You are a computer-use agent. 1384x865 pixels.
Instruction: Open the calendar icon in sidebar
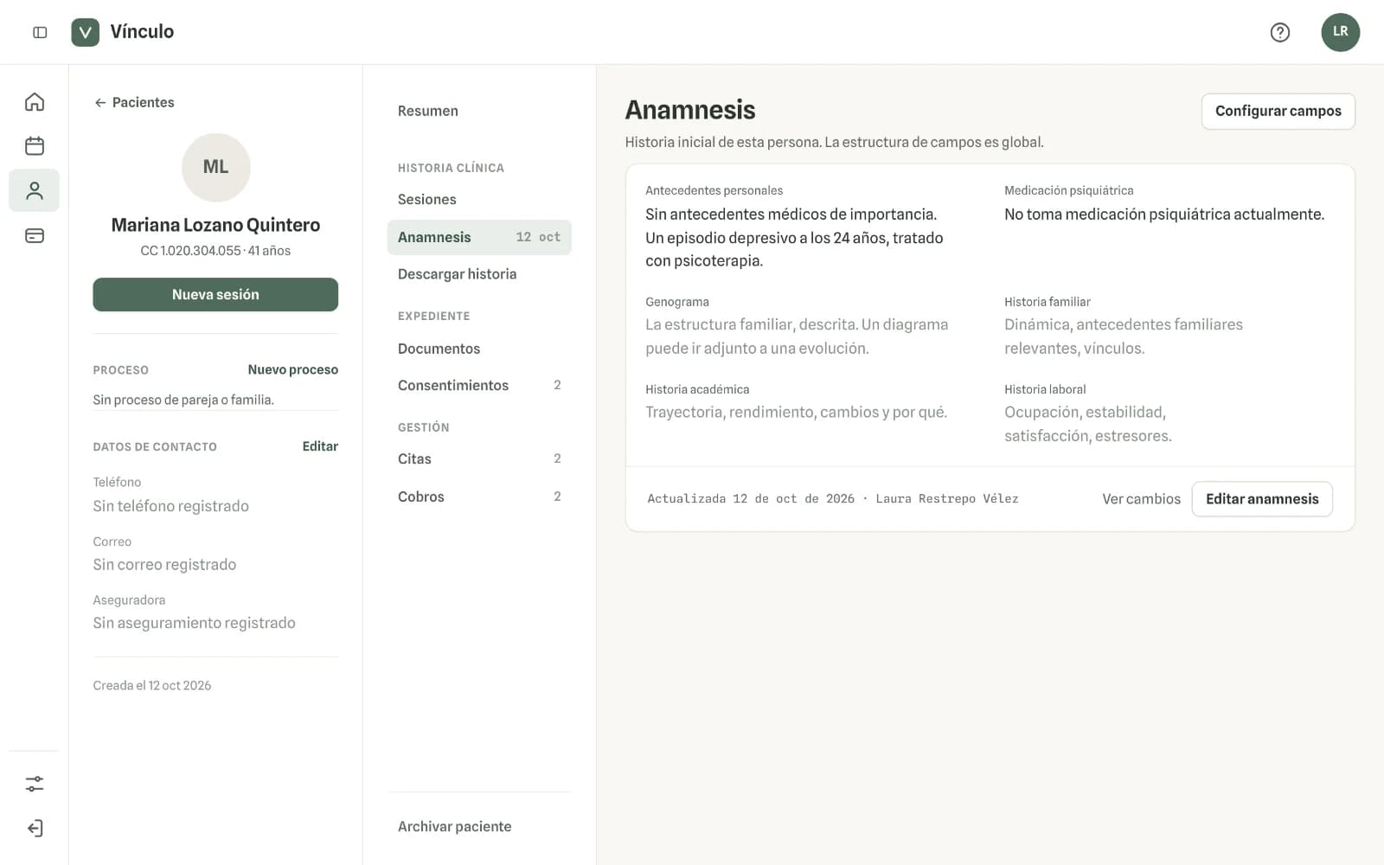coord(35,145)
